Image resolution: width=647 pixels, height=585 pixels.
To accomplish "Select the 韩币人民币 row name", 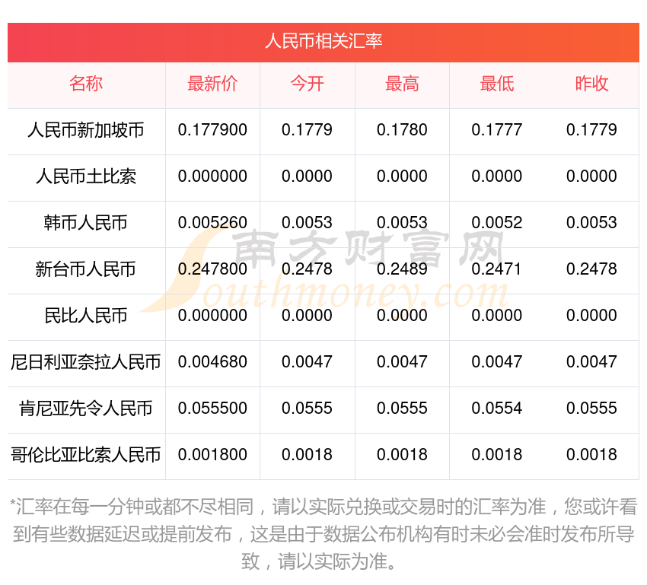I will (x=86, y=223).
